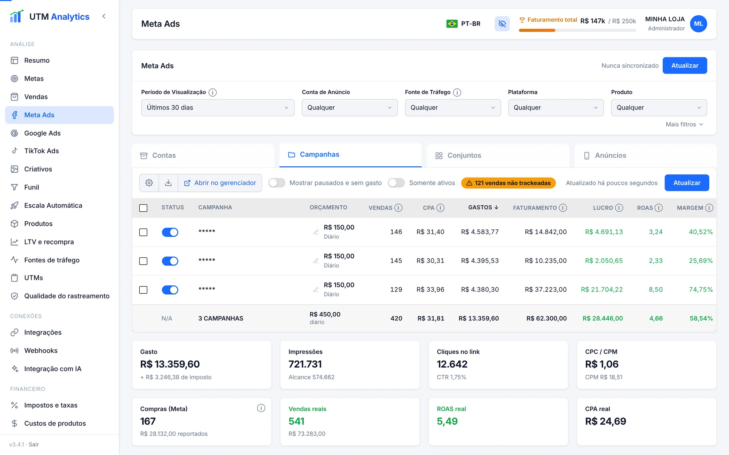The height and width of the screenshot is (455, 729).
Task: Click info icon on Compras (Meta) card
Action: (261, 408)
